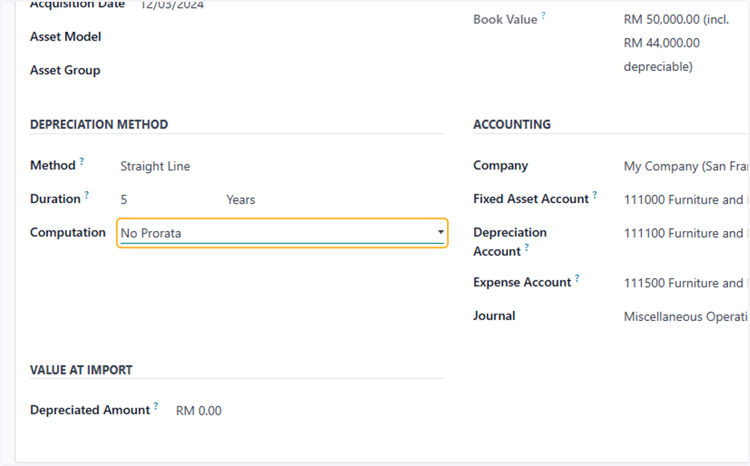
Task: Show the Book Value help tooltip
Action: tap(544, 16)
